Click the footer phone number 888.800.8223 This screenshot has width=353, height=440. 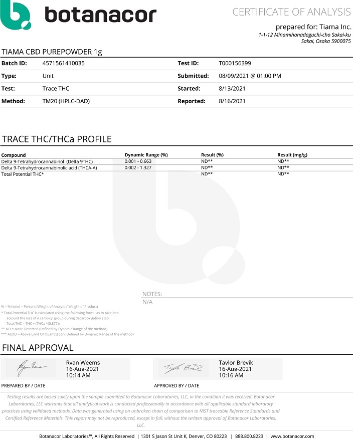tap(249, 436)
